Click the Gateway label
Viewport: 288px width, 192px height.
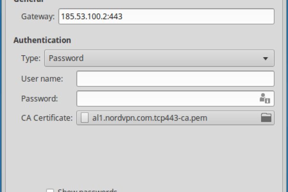[x=38, y=17]
